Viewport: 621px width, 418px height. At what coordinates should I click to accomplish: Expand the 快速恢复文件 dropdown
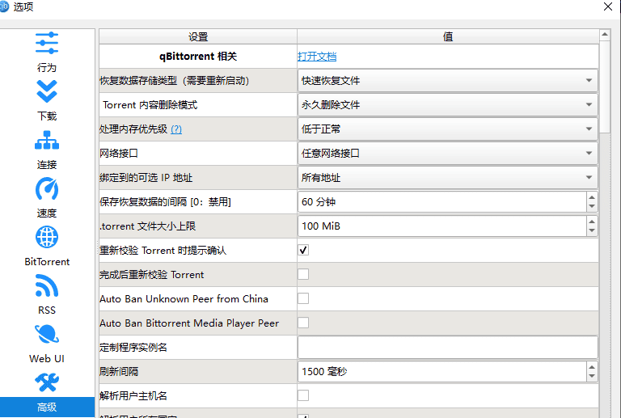tap(448, 81)
